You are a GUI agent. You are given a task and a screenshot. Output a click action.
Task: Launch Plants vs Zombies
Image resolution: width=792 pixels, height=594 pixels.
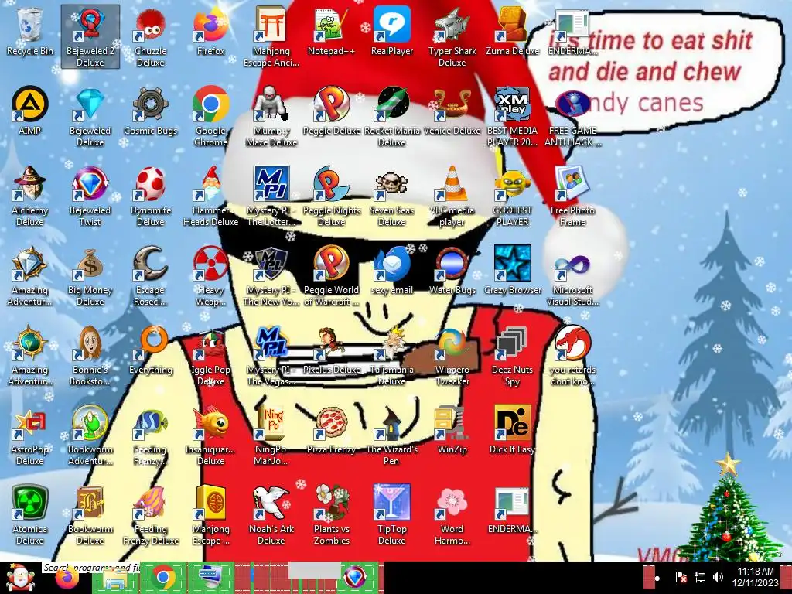pos(331,515)
